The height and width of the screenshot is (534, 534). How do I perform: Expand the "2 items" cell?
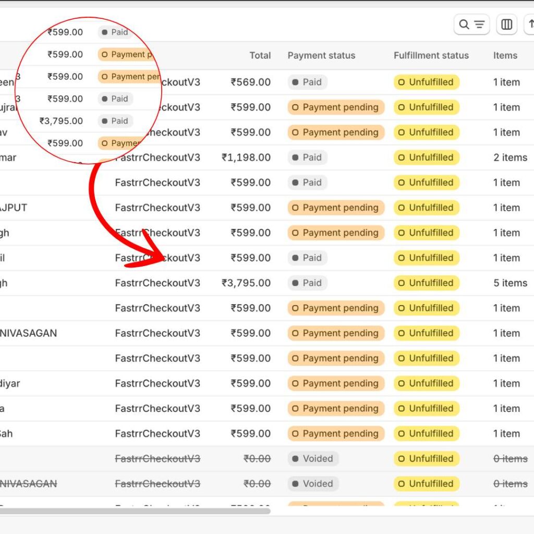pyautogui.click(x=510, y=157)
